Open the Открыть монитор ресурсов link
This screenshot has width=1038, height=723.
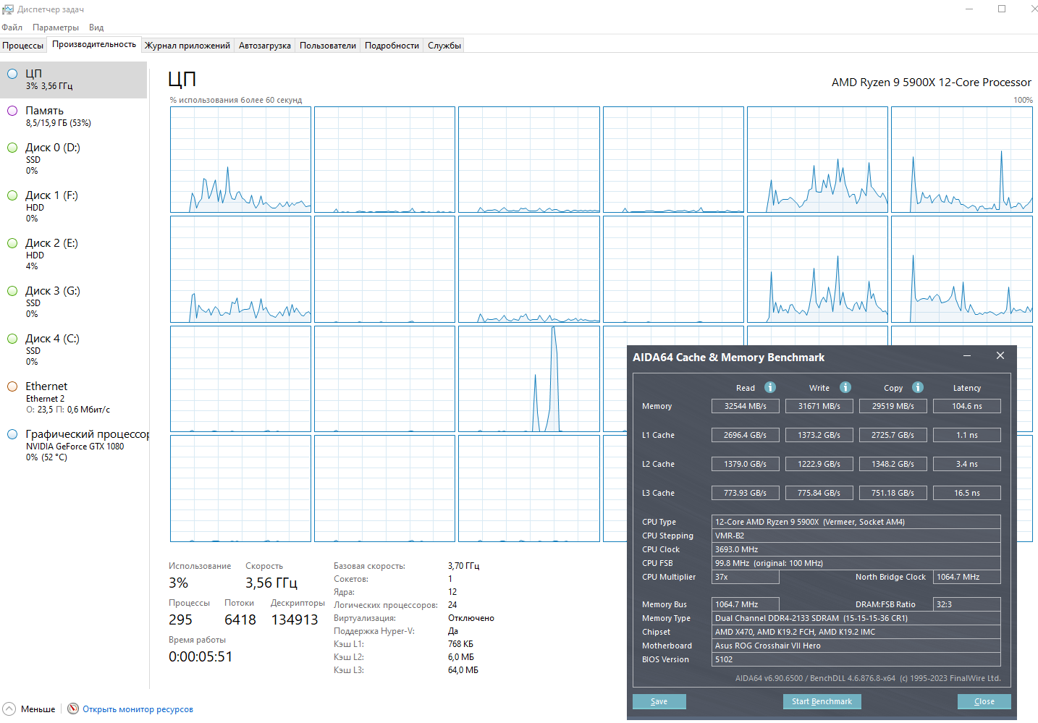(x=138, y=709)
